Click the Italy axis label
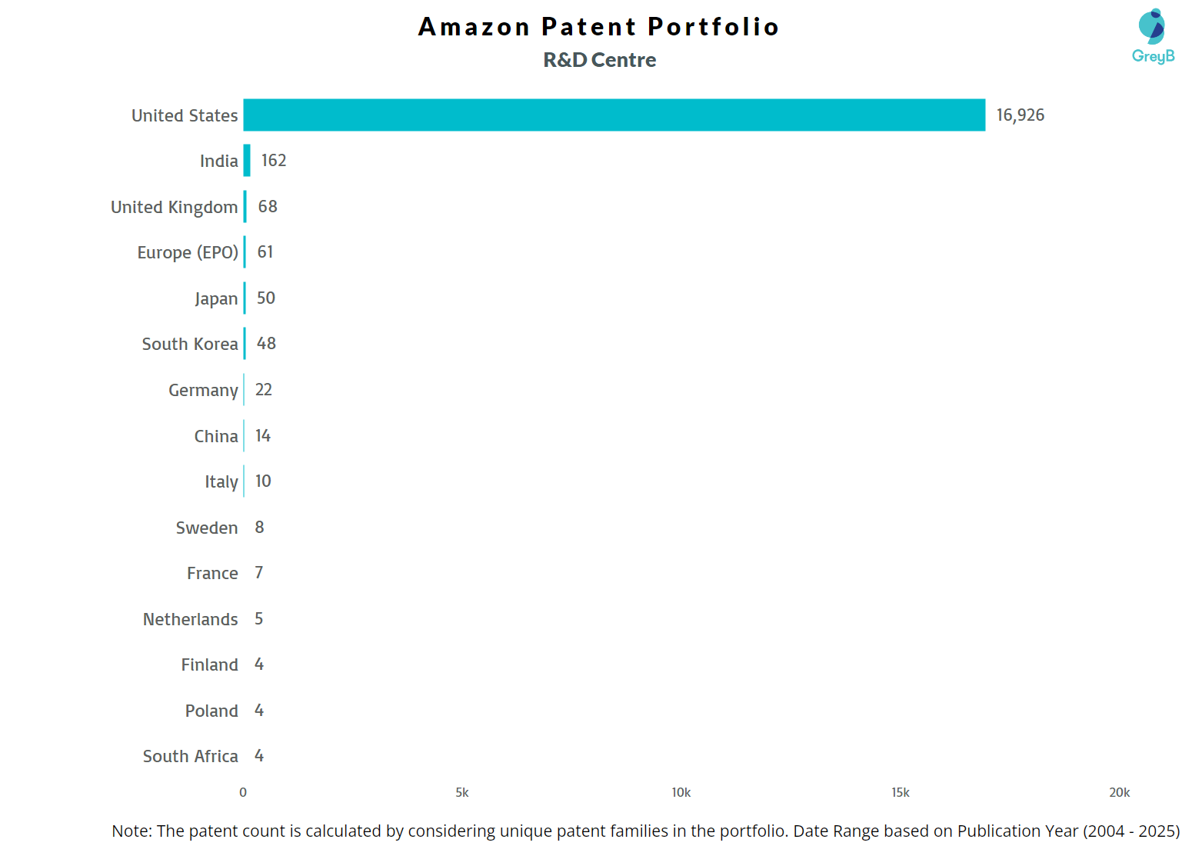This screenshot has height=846, width=1192. coord(221,482)
